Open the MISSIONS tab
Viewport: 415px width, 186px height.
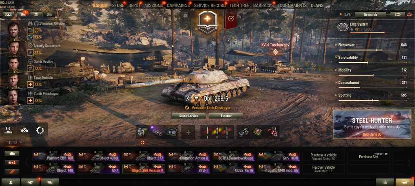tap(153, 6)
